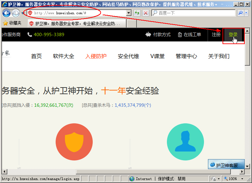Image resolution: width=252 pixels, height=183 pixels.
Task: Click the vertical scrollbar down arrow
Action: tap(247, 166)
